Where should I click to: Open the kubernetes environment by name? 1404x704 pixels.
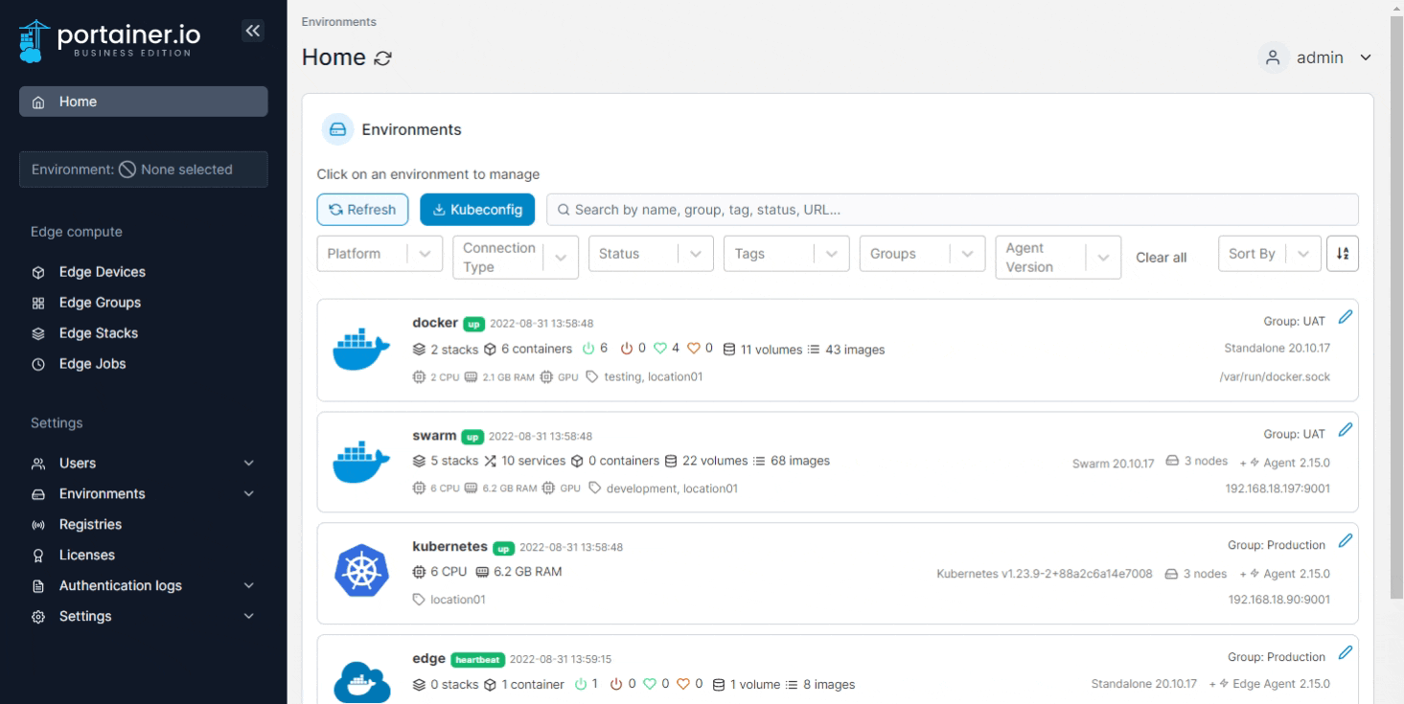tap(449, 547)
